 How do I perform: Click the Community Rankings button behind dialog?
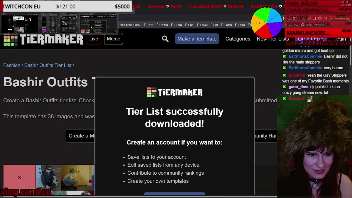coord(265,136)
